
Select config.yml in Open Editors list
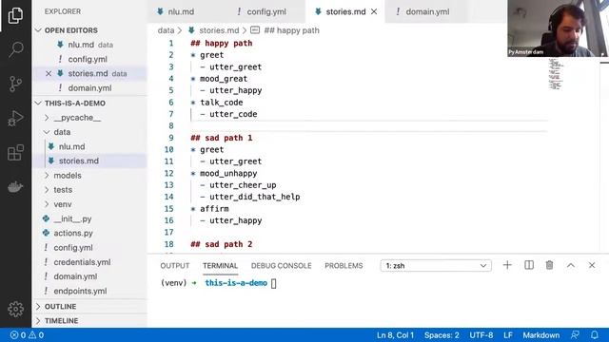click(88, 59)
